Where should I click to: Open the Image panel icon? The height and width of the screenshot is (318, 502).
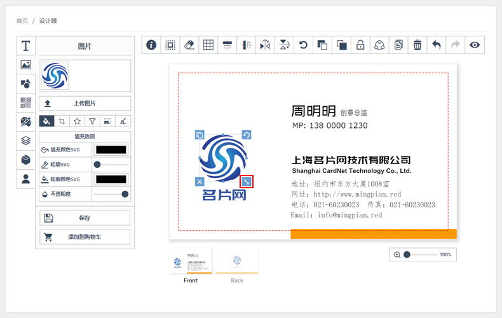[x=26, y=65]
